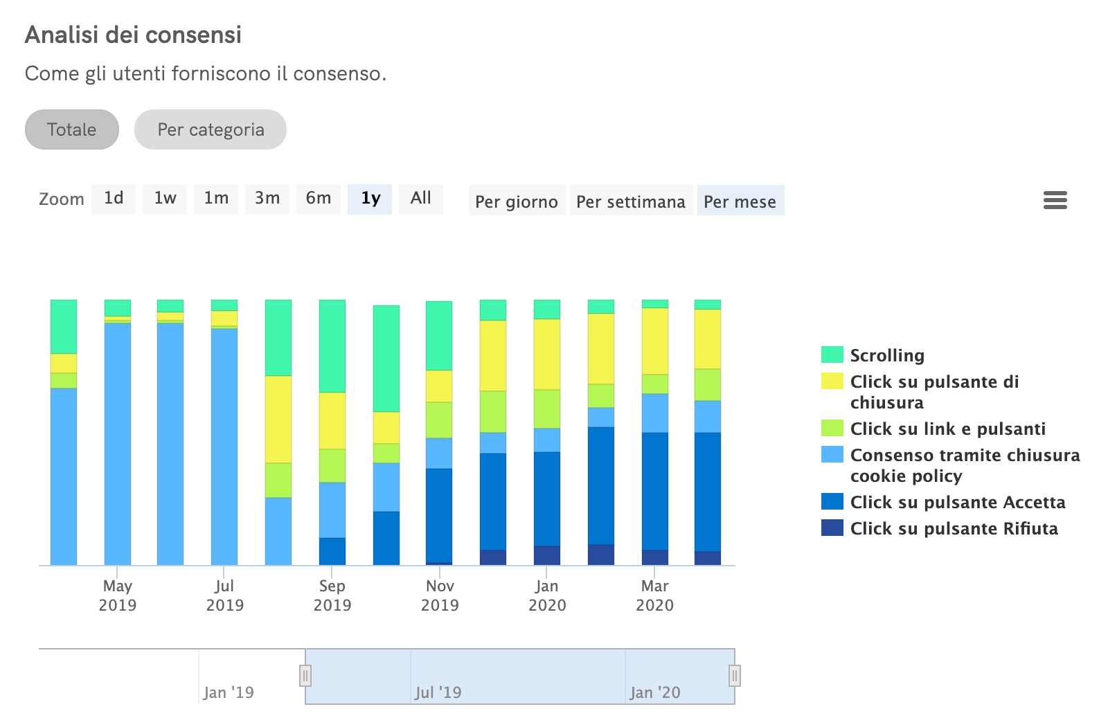Image resolution: width=1108 pixels, height=727 pixels.
Task: Select the "All" zoom range
Action: click(x=420, y=199)
